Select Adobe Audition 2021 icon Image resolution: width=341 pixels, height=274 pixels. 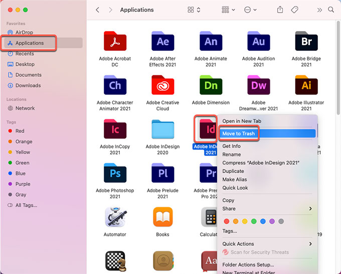point(259,41)
